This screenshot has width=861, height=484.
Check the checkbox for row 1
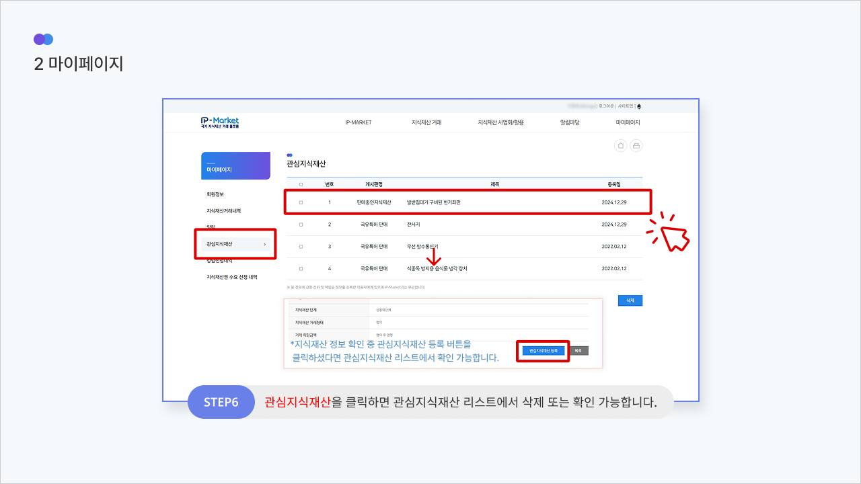[301, 202]
